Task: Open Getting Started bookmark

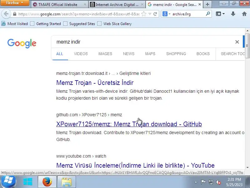Action: pos(46,24)
